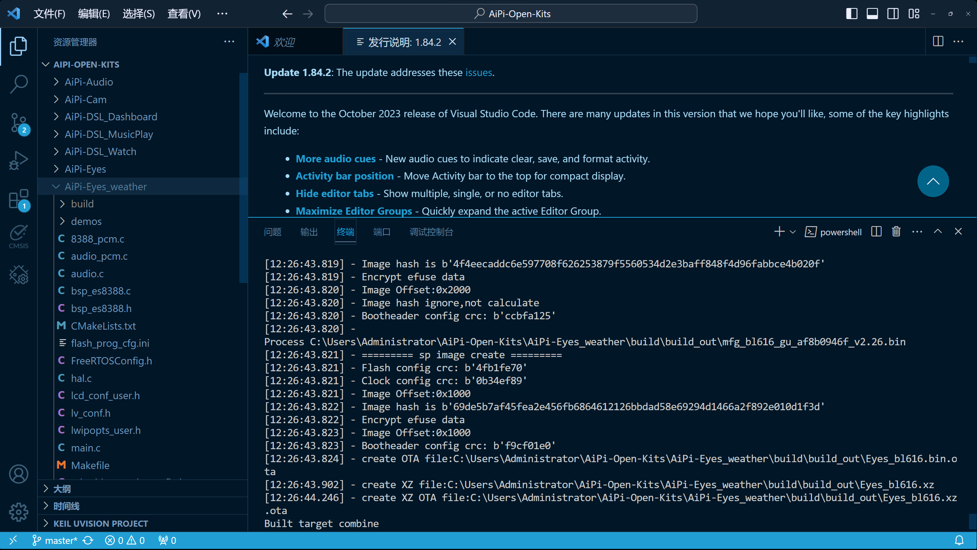Viewport: 977px width, 550px height.
Task: Click the AiPi-Open-Kits command center search box
Action: pos(511,14)
